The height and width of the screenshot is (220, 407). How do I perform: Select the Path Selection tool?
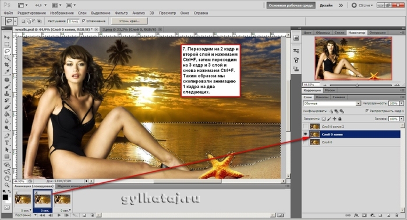(x=7, y=150)
